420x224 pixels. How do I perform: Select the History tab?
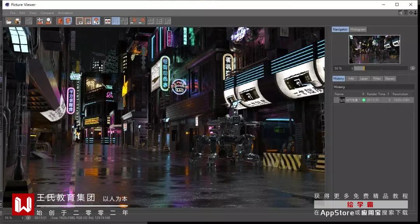[338, 78]
